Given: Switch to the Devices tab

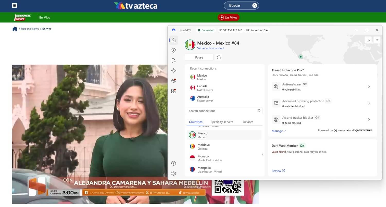Looking at the screenshot, I should [248, 122].
